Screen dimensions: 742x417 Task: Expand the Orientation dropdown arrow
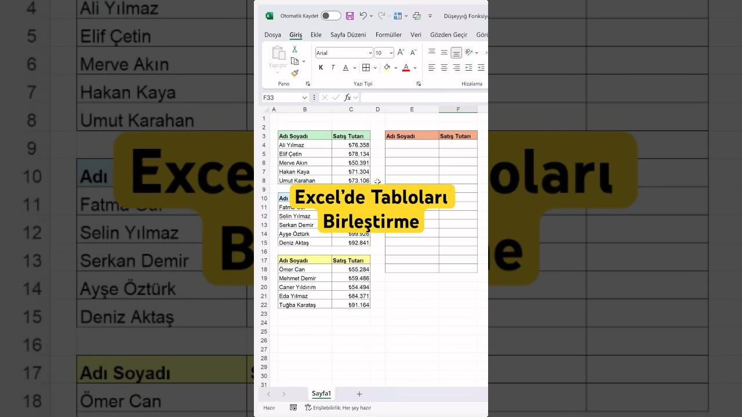[477, 53]
